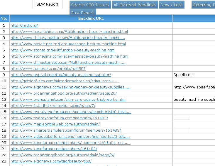
Task: Follow the chinastonetop.com backlink
Action: click(68, 63)
